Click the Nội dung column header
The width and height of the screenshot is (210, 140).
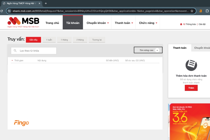pyautogui.click(x=42, y=61)
